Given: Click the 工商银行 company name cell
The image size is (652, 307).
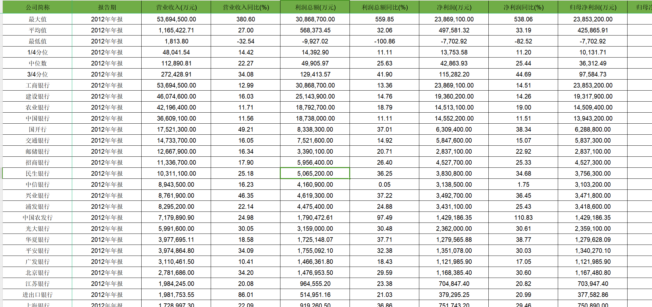Looking at the screenshot, I should [x=37, y=85].
